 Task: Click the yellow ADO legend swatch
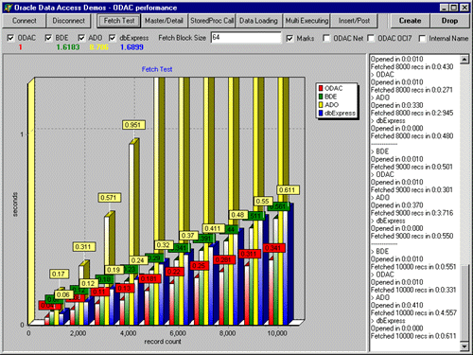[x=321, y=105]
